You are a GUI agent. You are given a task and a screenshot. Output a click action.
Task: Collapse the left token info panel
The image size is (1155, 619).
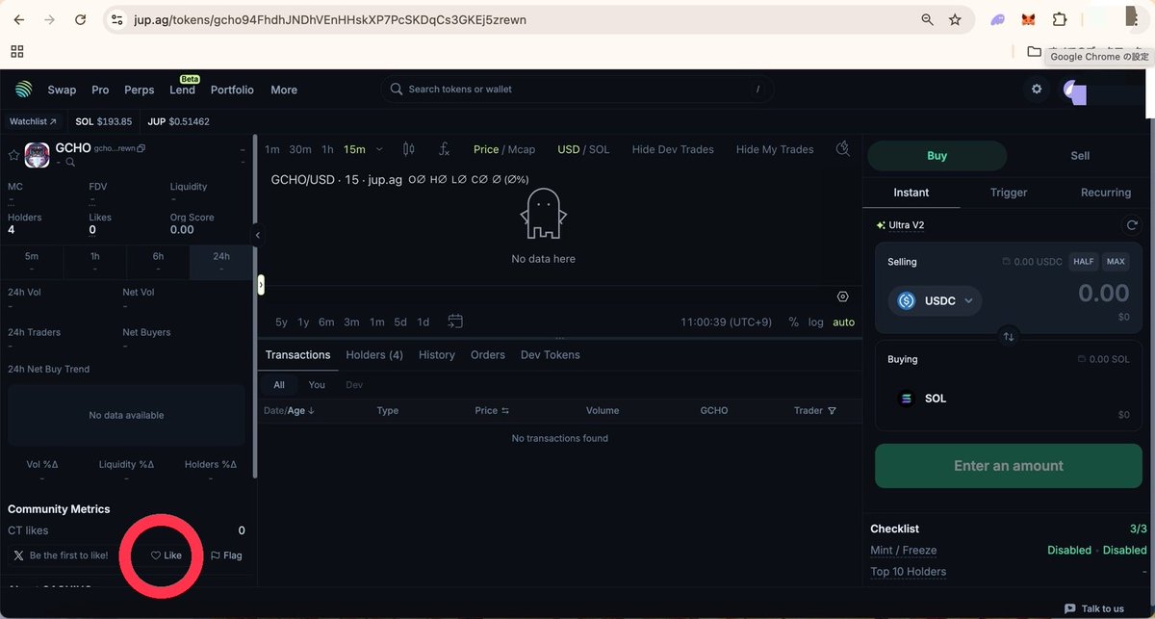(x=257, y=235)
